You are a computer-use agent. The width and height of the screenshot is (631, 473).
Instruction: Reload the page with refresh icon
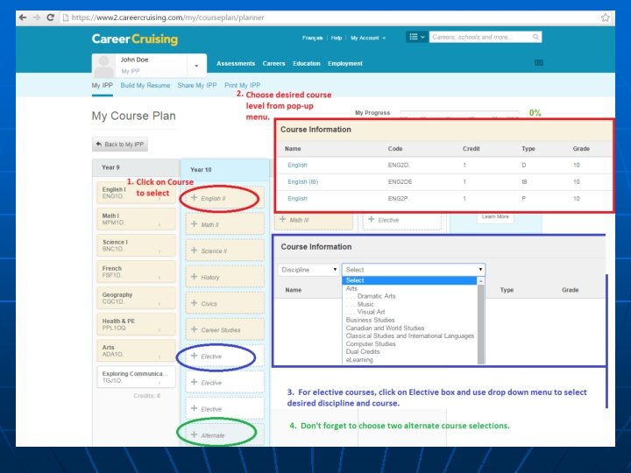pyautogui.click(x=50, y=18)
